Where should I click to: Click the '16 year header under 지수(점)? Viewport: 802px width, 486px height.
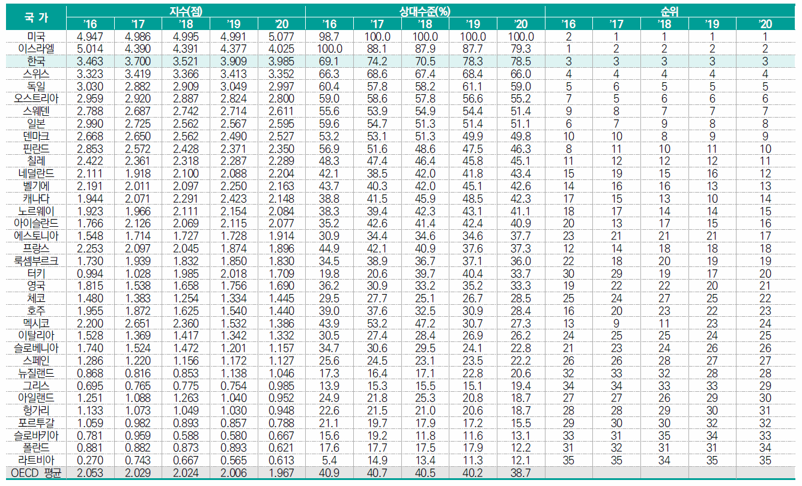[x=90, y=23]
